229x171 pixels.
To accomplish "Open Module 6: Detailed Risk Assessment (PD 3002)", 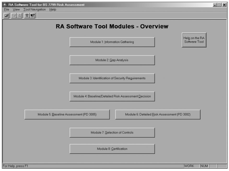I will pos(158,114).
